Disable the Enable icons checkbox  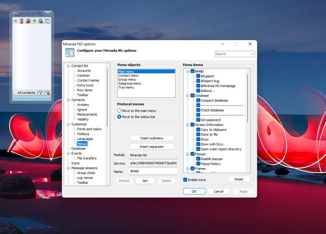click(x=185, y=180)
